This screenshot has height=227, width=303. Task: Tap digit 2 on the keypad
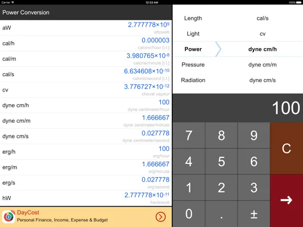tap(221, 188)
